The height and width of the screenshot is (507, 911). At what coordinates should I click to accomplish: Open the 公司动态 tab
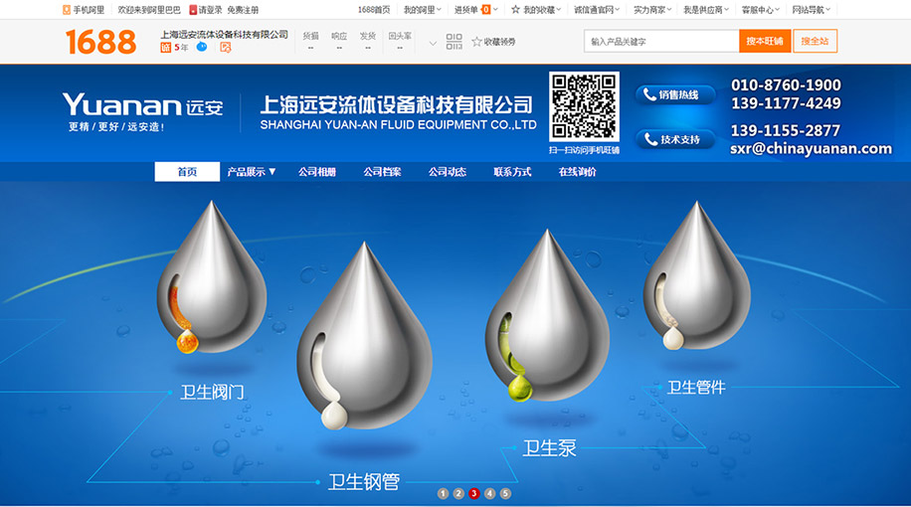click(448, 171)
